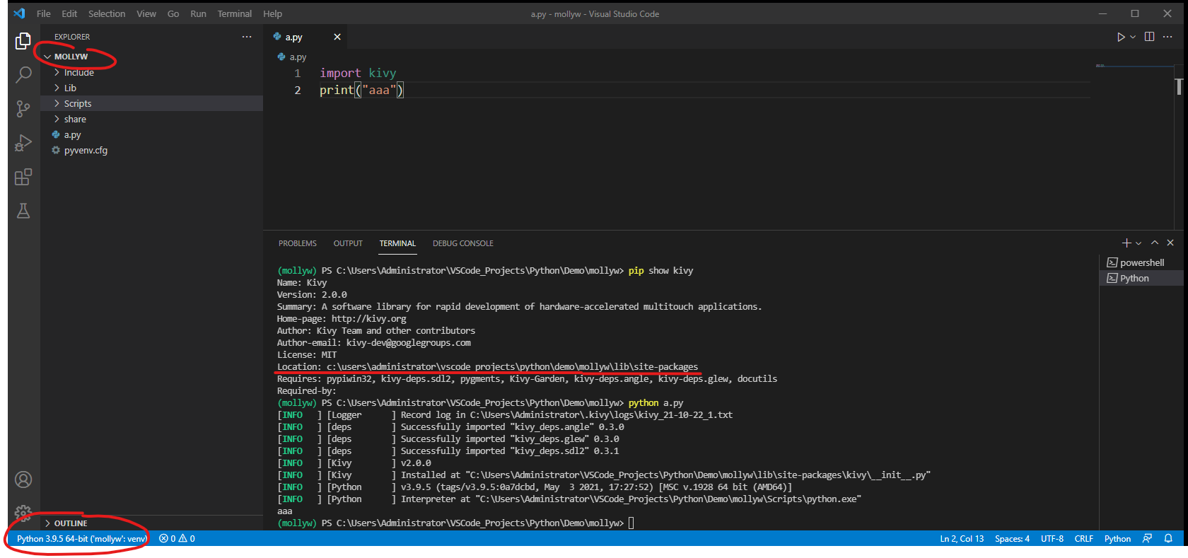
Task: Switch to the PROBLEMS panel tab
Action: [298, 243]
